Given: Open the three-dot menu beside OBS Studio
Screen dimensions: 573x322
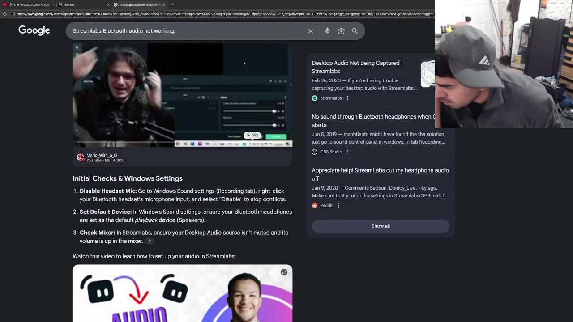Looking at the screenshot, I should (x=347, y=152).
